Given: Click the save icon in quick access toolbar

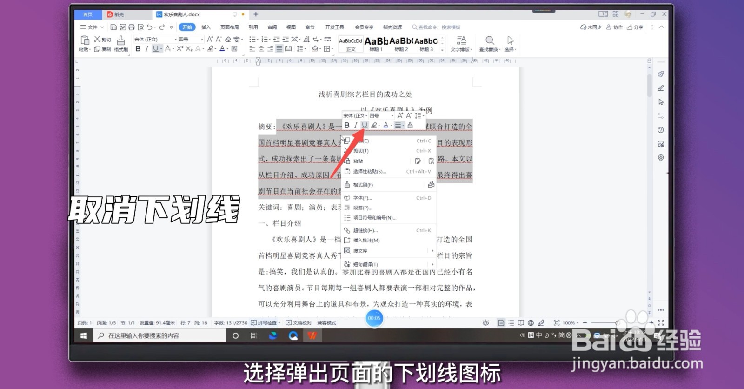Looking at the screenshot, I should pos(113,27).
